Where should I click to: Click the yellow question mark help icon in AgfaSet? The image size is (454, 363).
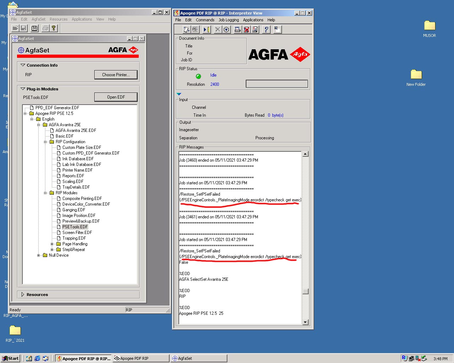click(54, 28)
